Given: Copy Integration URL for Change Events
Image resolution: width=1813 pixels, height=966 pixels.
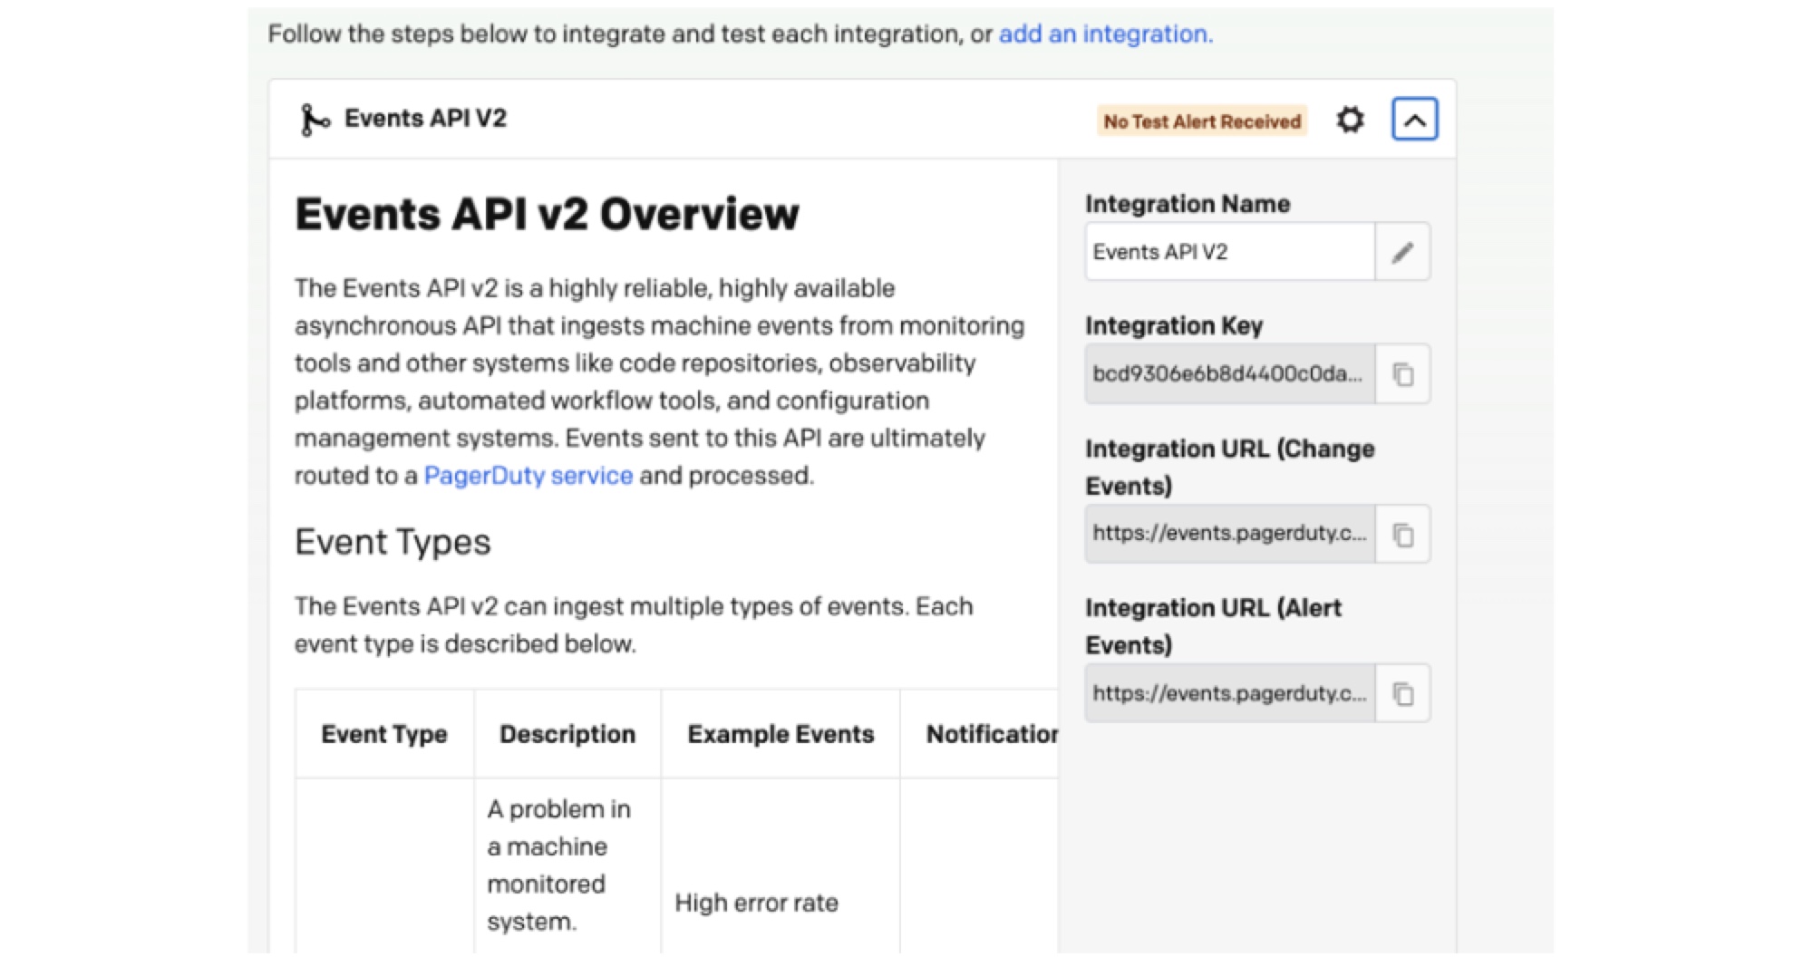Looking at the screenshot, I should (x=1402, y=535).
